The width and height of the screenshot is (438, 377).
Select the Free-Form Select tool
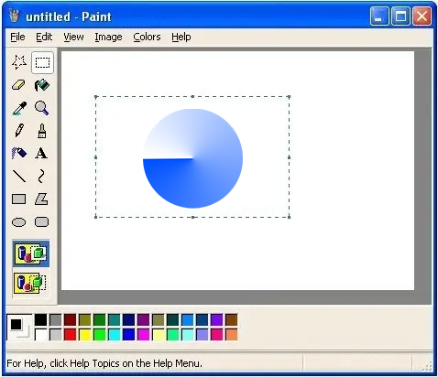(19, 62)
